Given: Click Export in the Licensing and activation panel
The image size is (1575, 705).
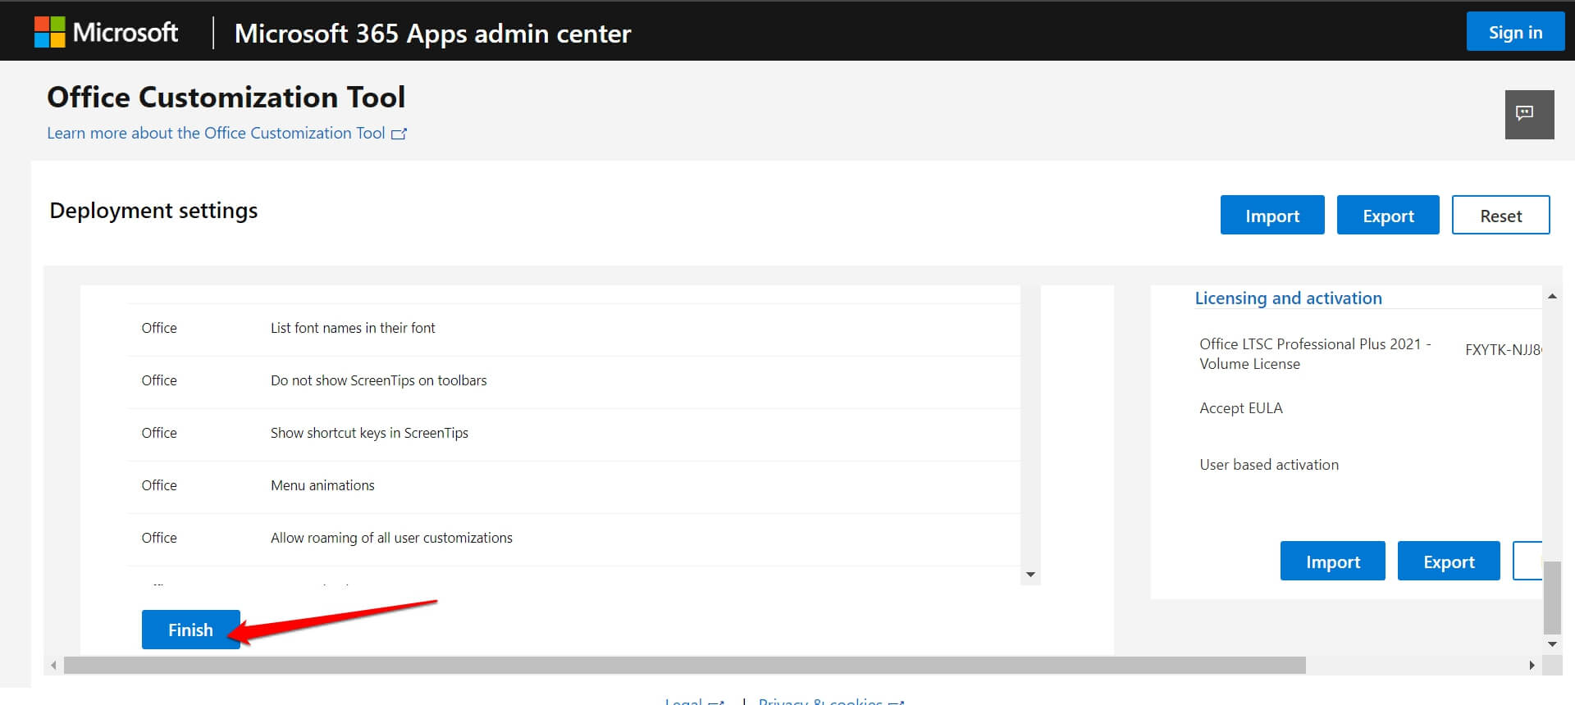Looking at the screenshot, I should (1449, 562).
